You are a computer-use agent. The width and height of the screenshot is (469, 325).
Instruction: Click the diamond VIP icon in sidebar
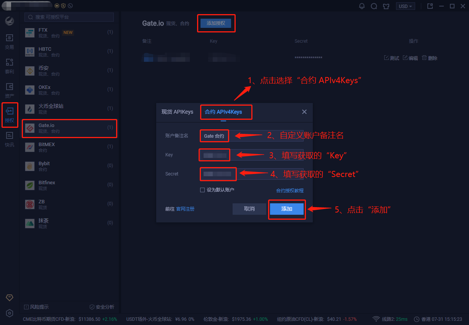pyautogui.click(x=10, y=298)
